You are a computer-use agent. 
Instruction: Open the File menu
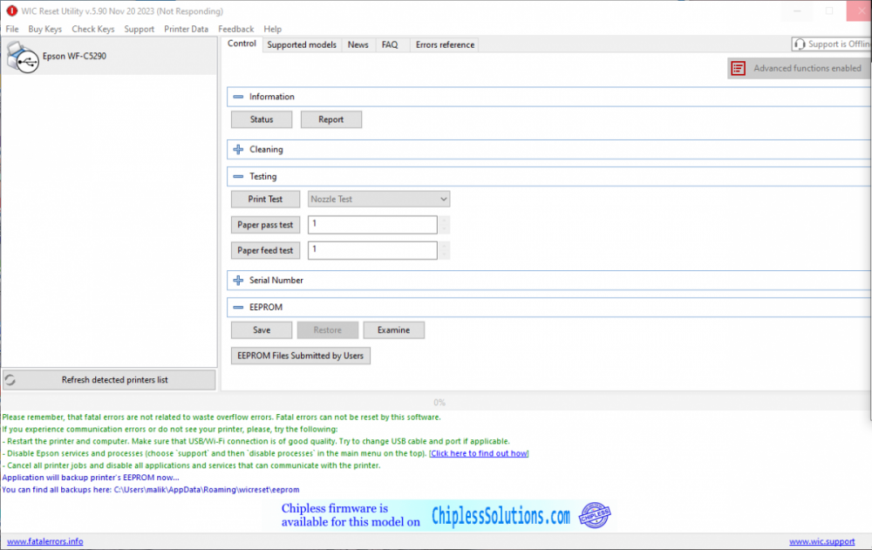pos(12,29)
